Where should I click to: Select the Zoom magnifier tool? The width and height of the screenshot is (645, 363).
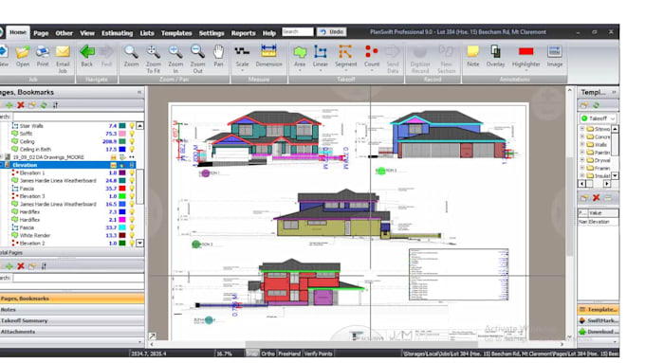point(131,56)
